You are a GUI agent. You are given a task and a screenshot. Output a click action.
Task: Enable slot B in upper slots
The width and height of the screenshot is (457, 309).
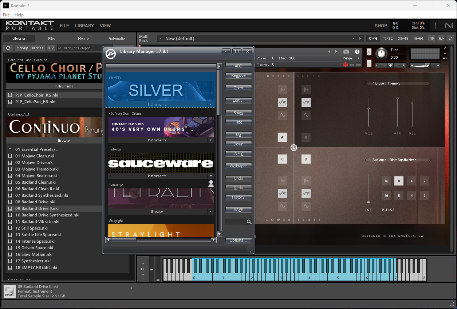pos(306,137)
